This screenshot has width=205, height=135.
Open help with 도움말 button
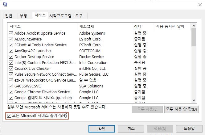coord(189,129)
